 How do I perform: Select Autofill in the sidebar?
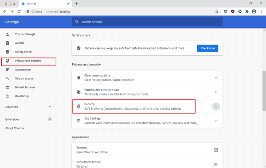click(20, 43)
